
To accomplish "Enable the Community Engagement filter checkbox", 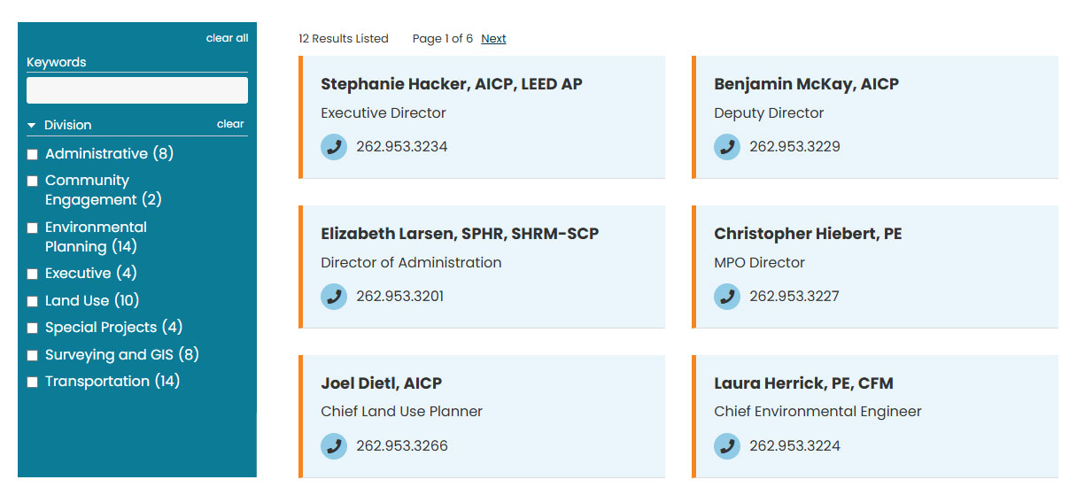I will tap(33, 182).
